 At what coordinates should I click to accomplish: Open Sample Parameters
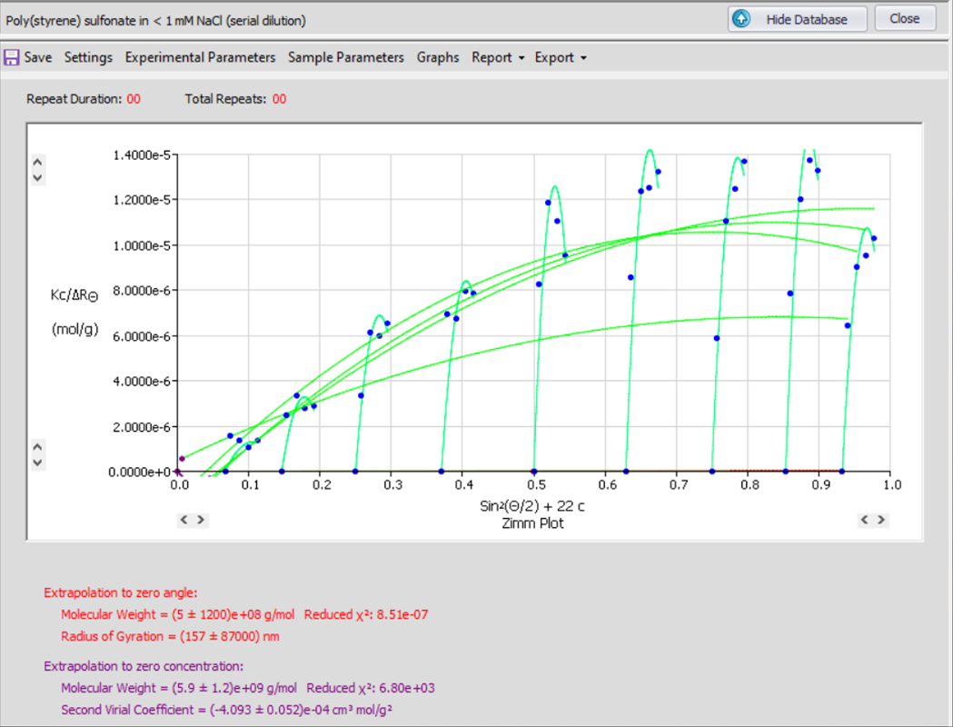click(x=345, y=58)
